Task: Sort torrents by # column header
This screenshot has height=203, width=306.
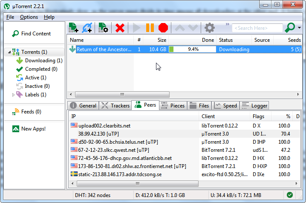Action: pos(139,40)
